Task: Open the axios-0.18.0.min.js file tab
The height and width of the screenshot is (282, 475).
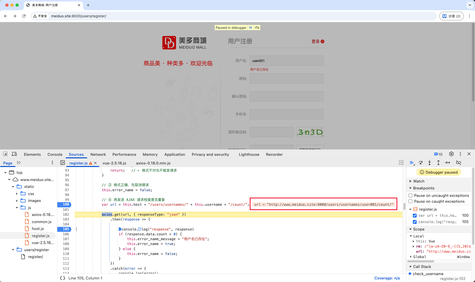Action: 153,163
